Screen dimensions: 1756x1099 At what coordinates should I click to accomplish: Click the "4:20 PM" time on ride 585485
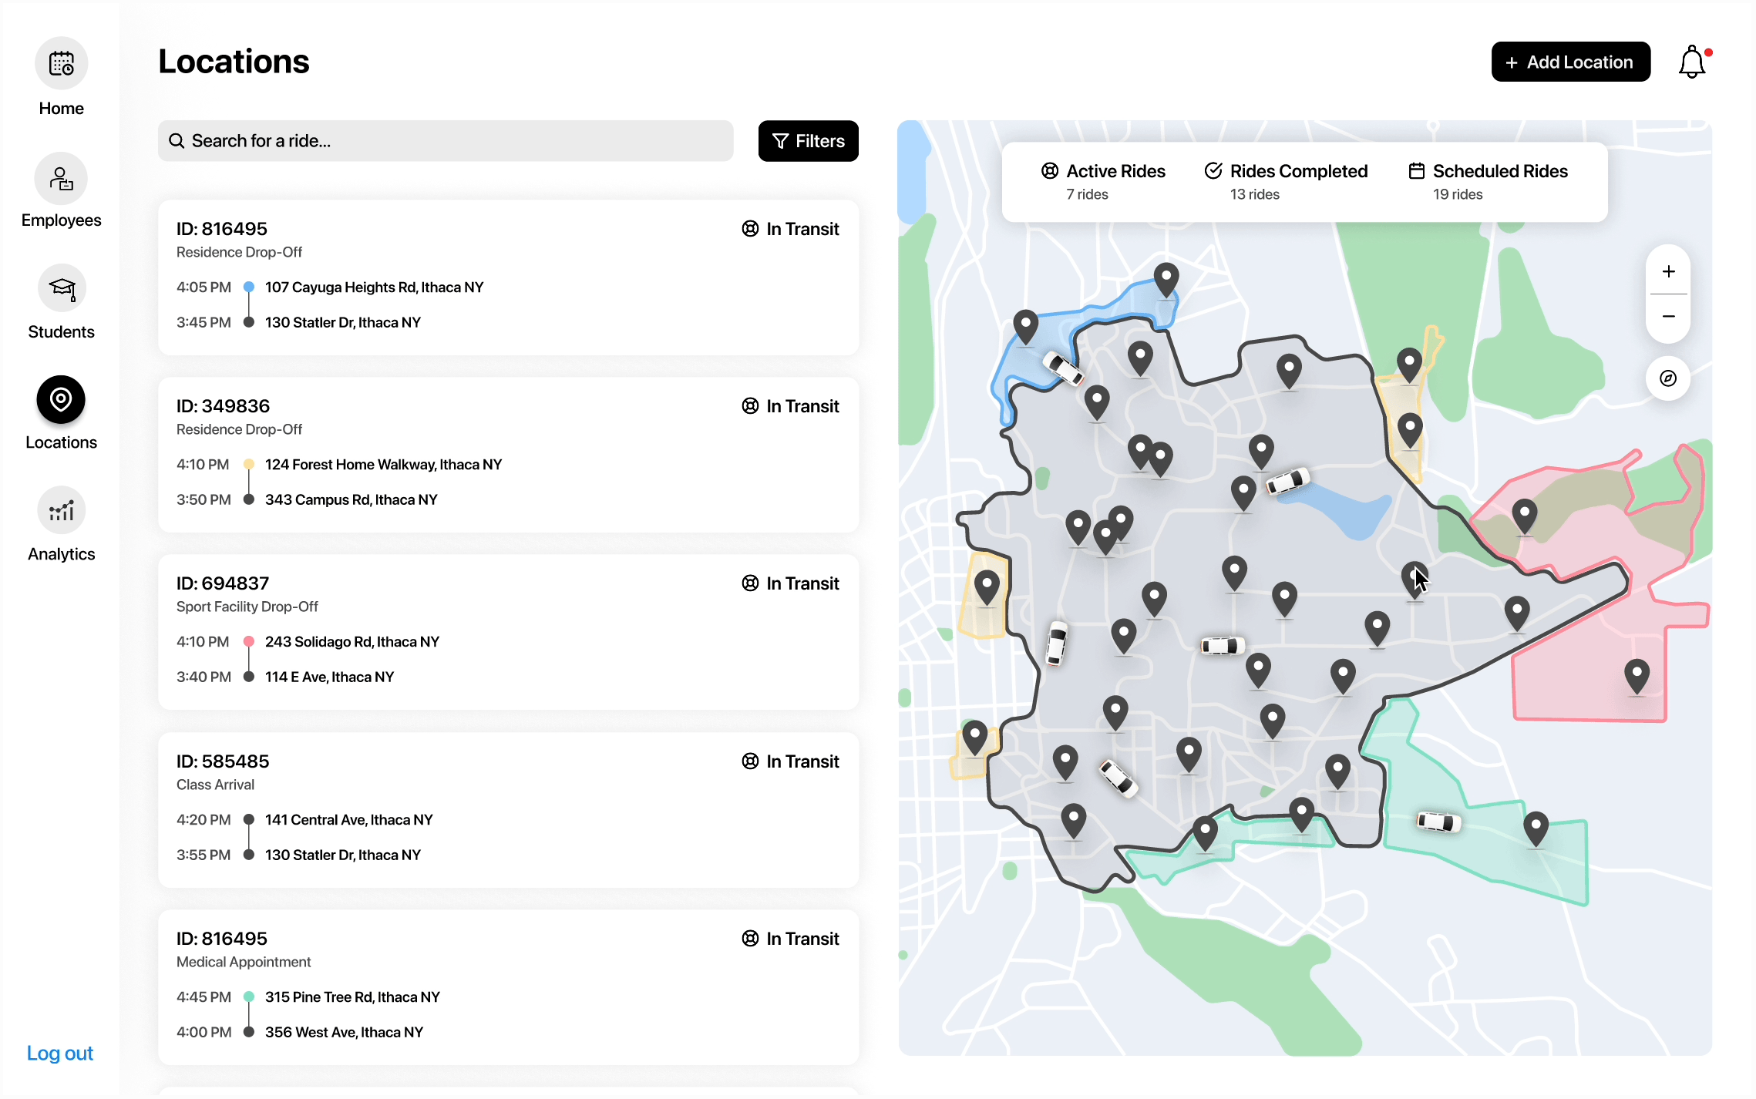click(x=204, y=819)
